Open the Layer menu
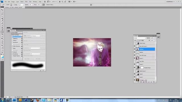The image size is (182, 102). (x=17, y=2)
